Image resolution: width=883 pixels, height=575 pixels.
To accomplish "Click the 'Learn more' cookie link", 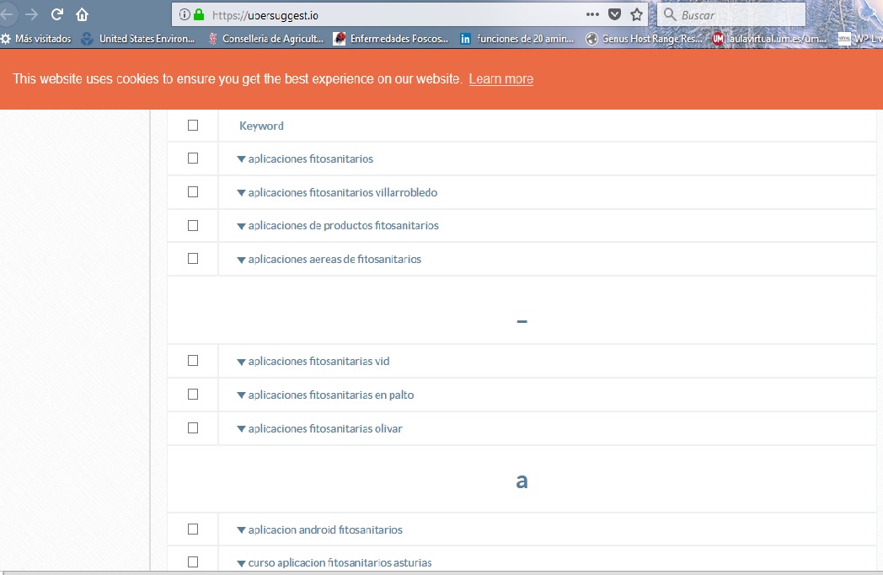I will pos(500,79).
